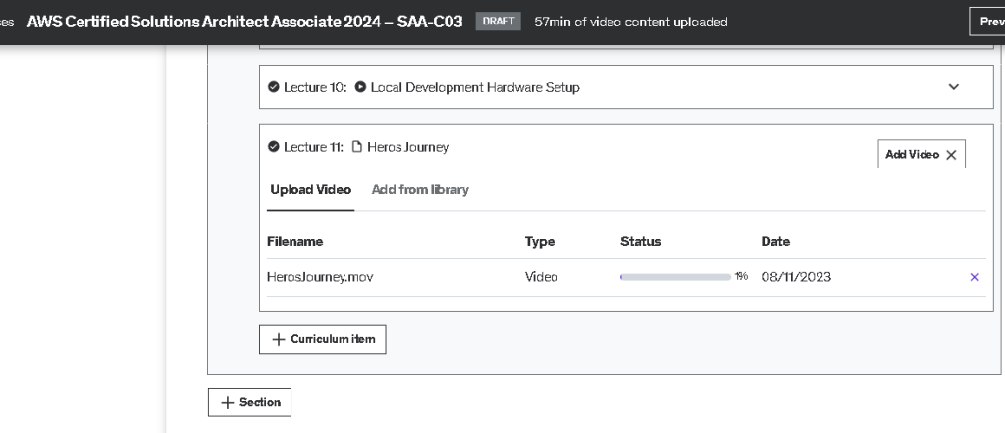The image size is (1005, 433).
Task: Cancel the HerosJourney.mov upload with purple X
Action: (975, 277)
